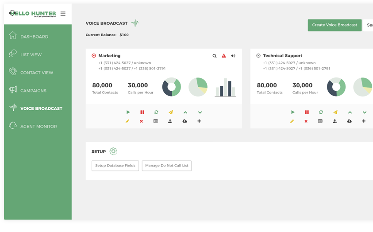The width and height of the screenshot is (373, 232).
Task: Click paper plane send icon on Marketing
Action: click(171, 112)
